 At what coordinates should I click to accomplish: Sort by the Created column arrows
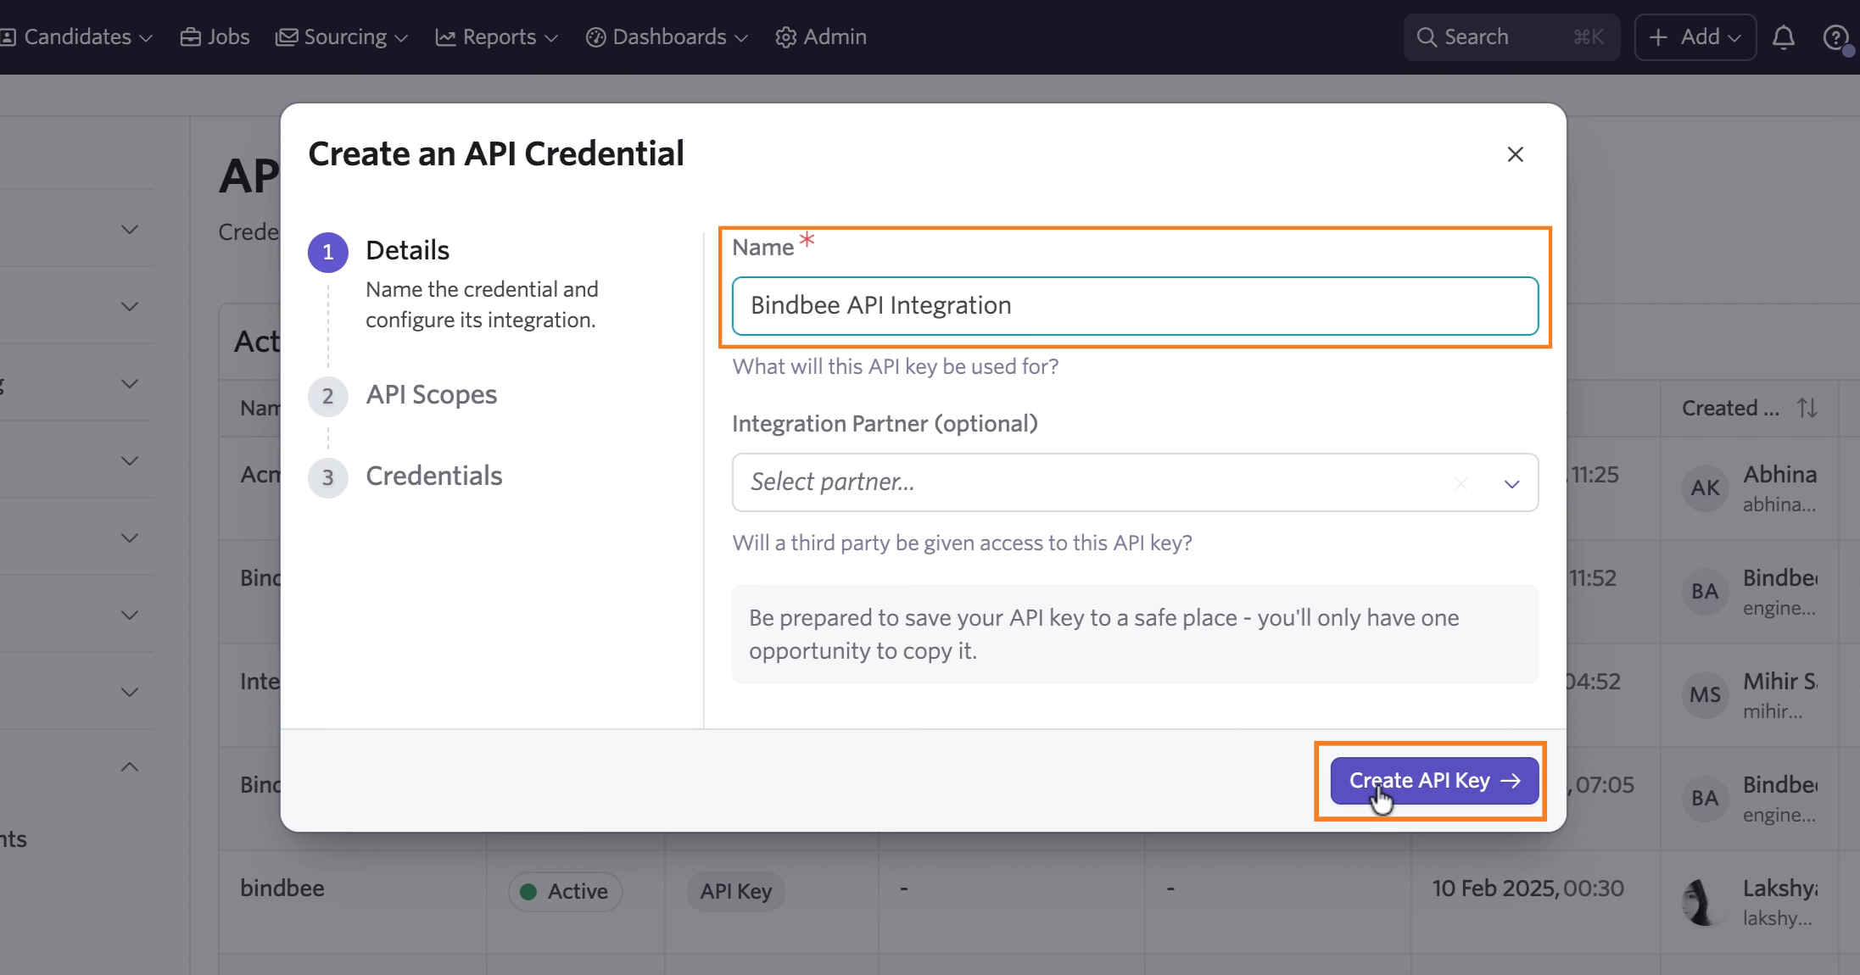[x=1807, y=409]
